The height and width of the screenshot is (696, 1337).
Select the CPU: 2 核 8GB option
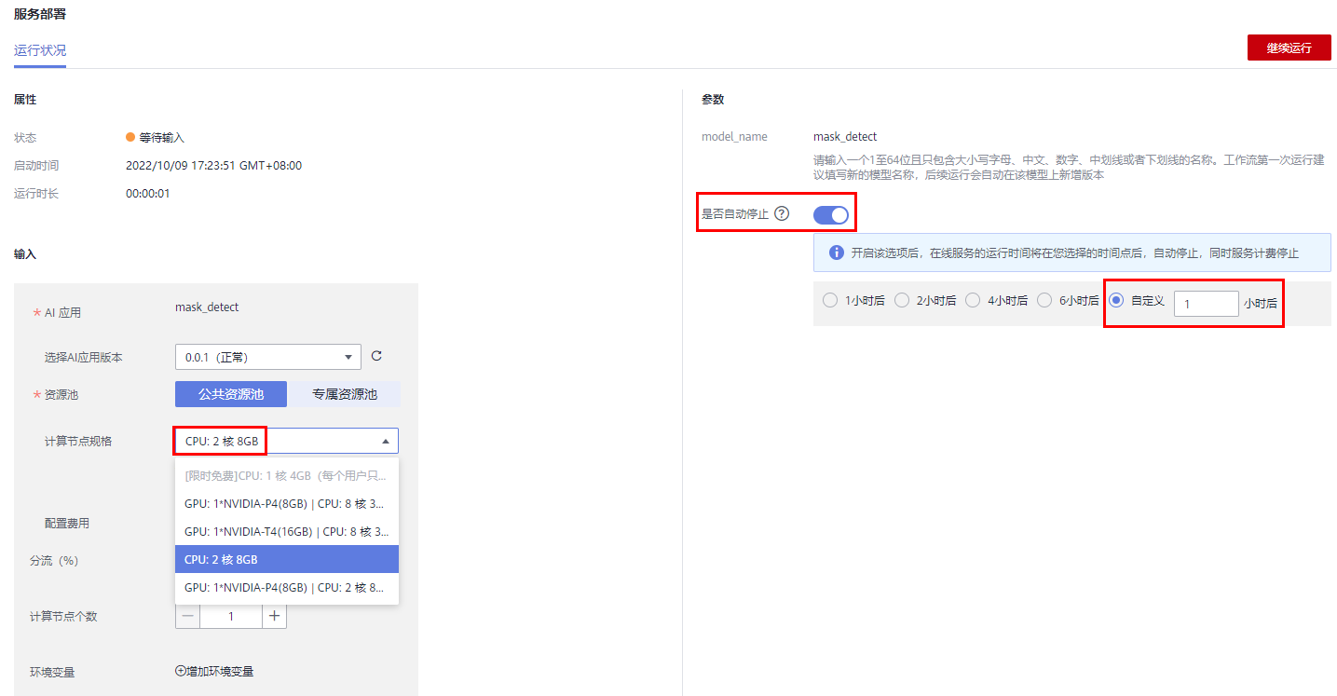tap(286, 559)
